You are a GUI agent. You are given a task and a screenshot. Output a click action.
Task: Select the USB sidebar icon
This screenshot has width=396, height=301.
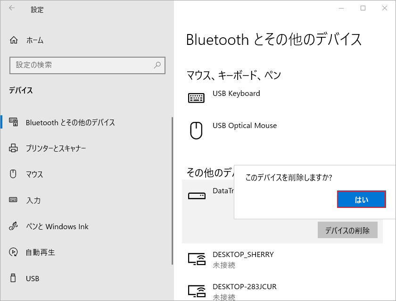tap(13, 278)
